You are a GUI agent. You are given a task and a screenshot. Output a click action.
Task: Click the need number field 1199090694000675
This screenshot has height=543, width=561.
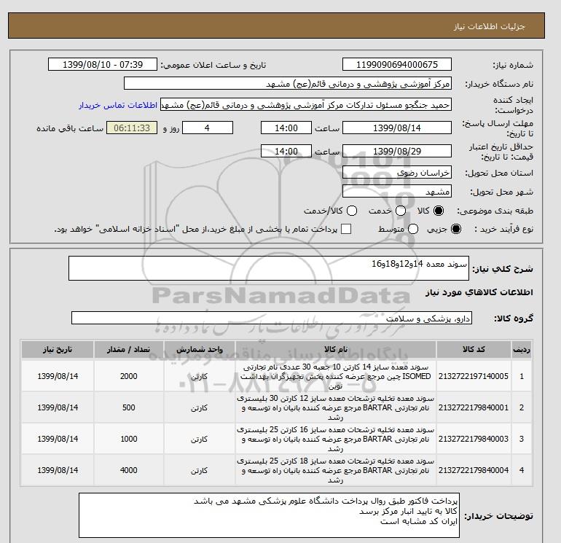[x=397, y=64]
